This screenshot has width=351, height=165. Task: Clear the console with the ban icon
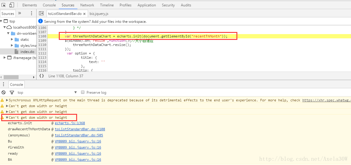pyautogui.click(x=4, y=92)
